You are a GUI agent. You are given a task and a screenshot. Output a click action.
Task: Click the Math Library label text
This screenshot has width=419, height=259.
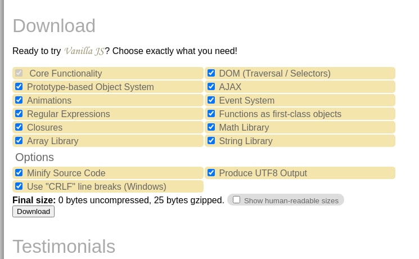(x=244, y=127)
